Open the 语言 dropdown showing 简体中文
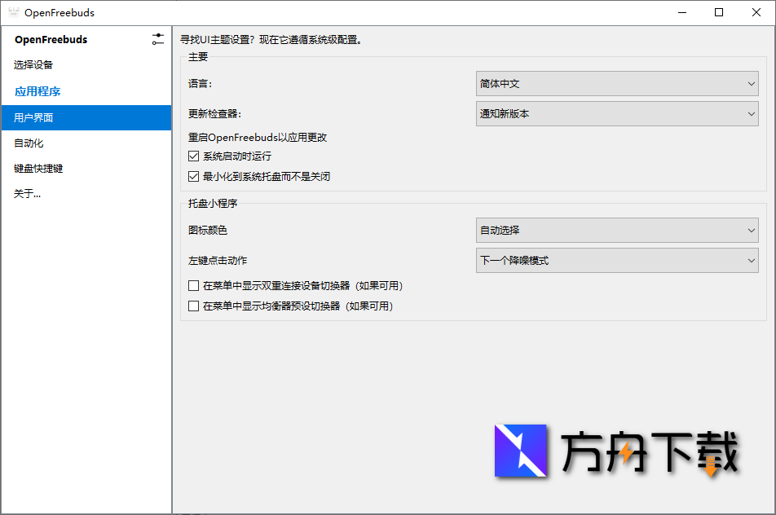The height and width of the screenshot is (515, 776). pos(617,83)
